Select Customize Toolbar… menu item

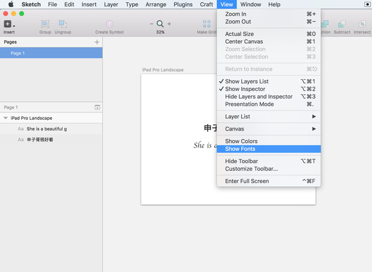pos(269,169)
